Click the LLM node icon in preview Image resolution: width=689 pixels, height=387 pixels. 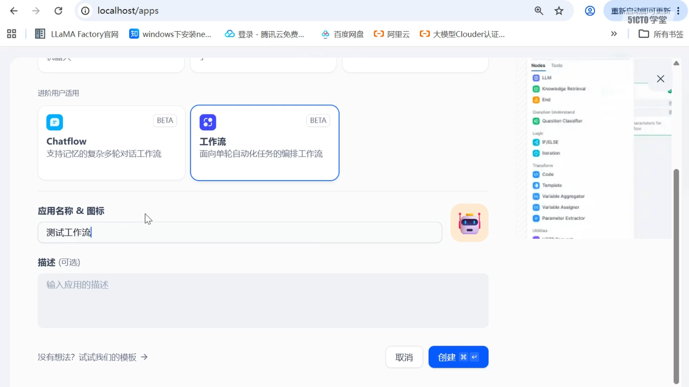coord(536,78)
